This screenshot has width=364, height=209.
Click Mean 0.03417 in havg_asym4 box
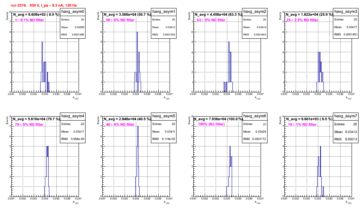(x=73, y=132)
